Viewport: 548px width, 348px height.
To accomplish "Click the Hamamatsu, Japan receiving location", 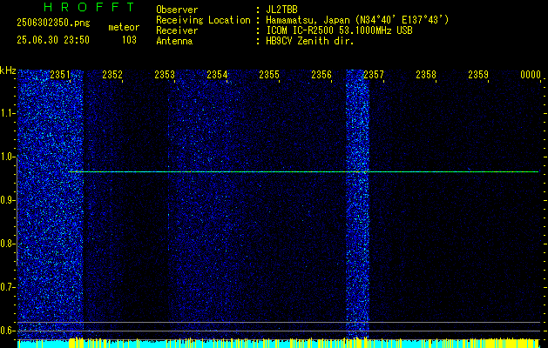I will click(x=357, y=20).
